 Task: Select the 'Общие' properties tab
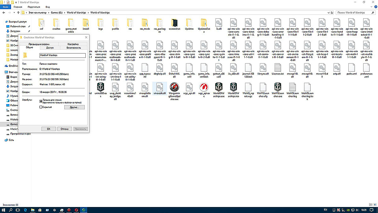tap(30, 48)
